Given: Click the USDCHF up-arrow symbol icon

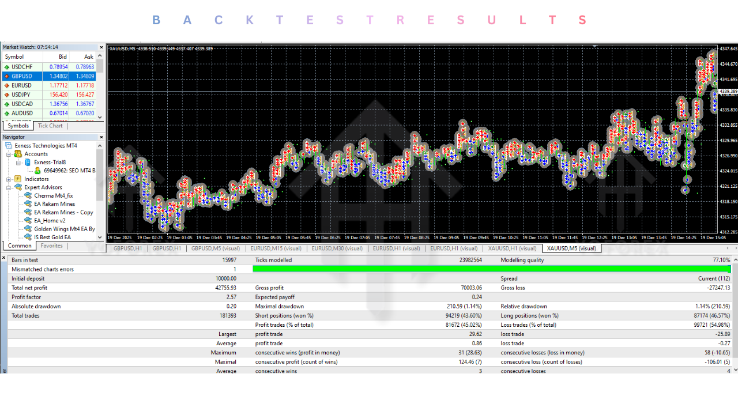Looking at the screenshot, I should [x=6, y=67].
